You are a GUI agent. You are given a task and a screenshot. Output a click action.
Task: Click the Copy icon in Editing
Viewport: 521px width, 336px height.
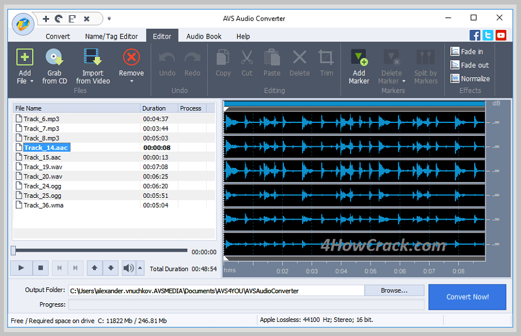pos(222,57)
